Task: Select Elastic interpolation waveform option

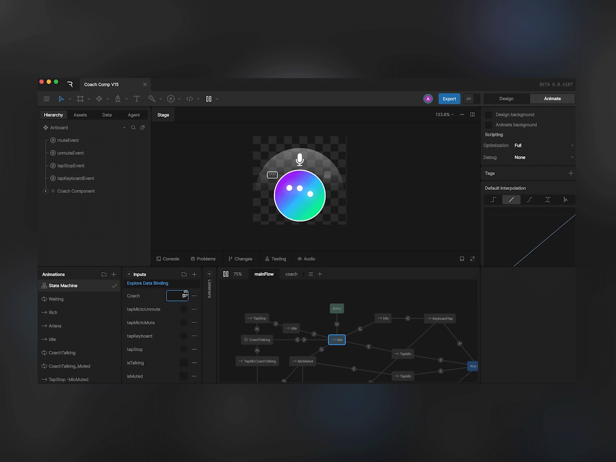Action: [566, 200]
